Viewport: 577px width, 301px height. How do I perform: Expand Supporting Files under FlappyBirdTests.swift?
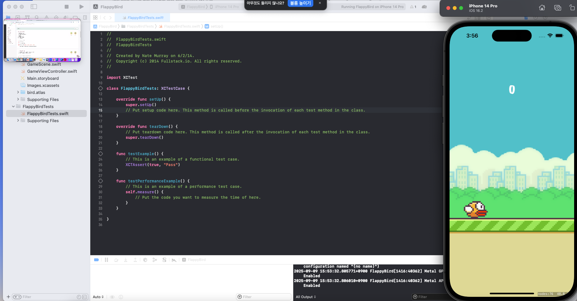coord(18,121)
